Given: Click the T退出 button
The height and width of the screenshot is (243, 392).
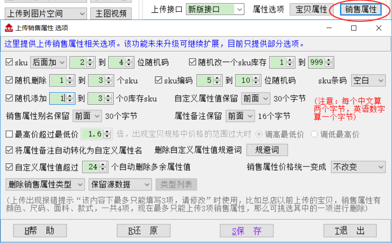Looking at the screenshot, I should [350, 231].
